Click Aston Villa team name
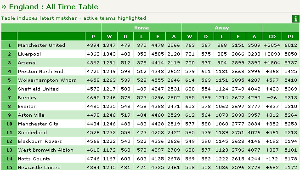 (x=31, y=115)
